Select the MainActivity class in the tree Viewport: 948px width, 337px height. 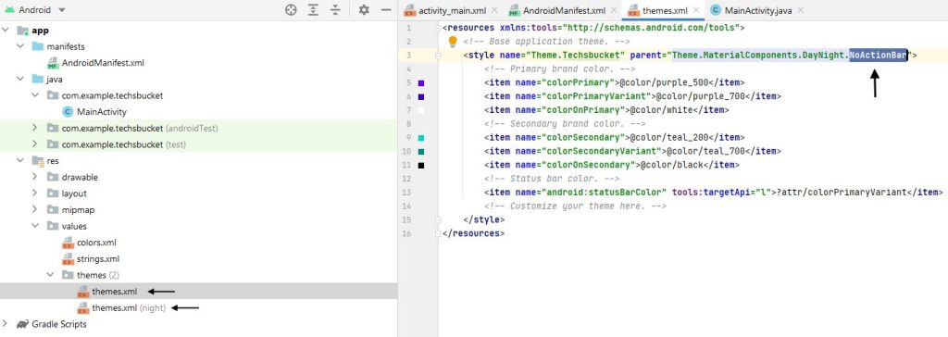coord(102,112)
